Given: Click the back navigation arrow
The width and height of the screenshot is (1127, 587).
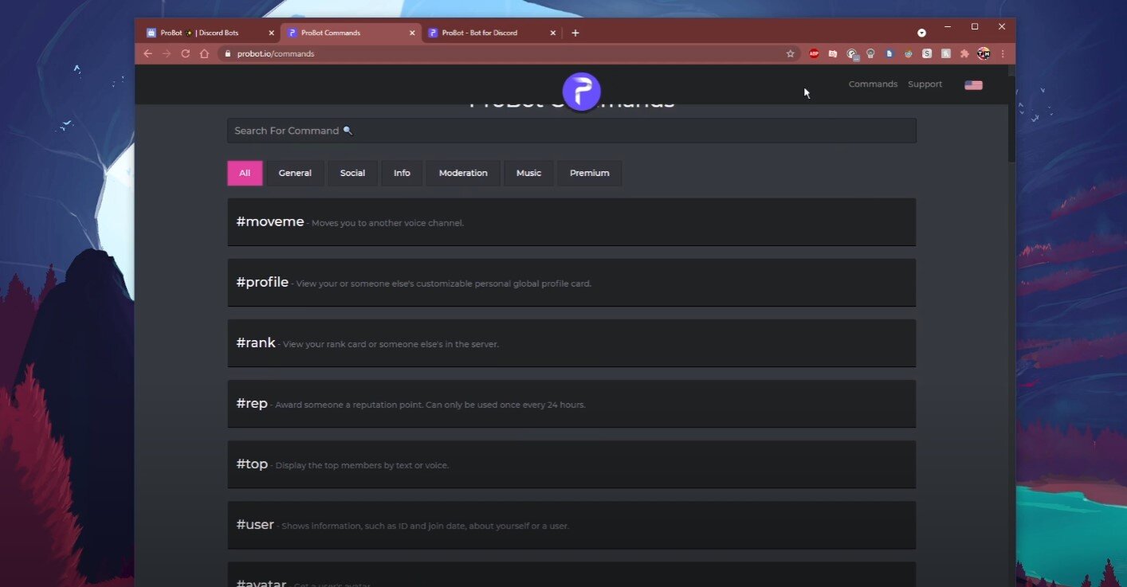Looking at the screenshot, I should point(147,53).
